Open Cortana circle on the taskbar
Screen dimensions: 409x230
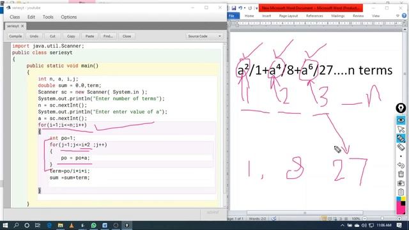27,226
